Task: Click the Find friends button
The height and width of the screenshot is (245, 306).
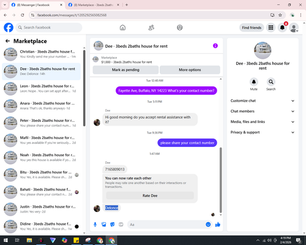Action: point(252,28)
